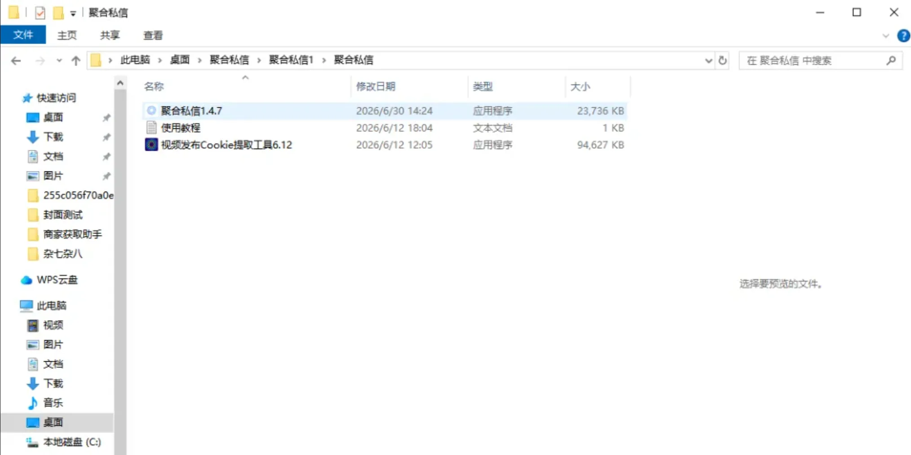This screenshot has width=911, height=455.
Task: Switch to the 共享 ribbon tab
Action: tap(110, 35)
